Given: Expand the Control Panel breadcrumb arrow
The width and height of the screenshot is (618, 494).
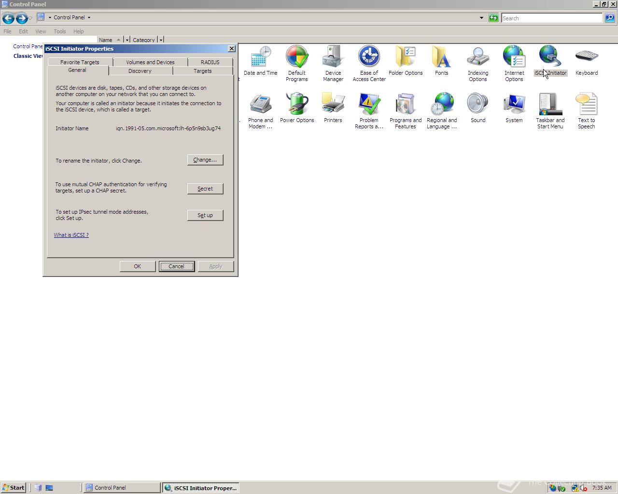Looking at the screenshot, I should [89, 17].
